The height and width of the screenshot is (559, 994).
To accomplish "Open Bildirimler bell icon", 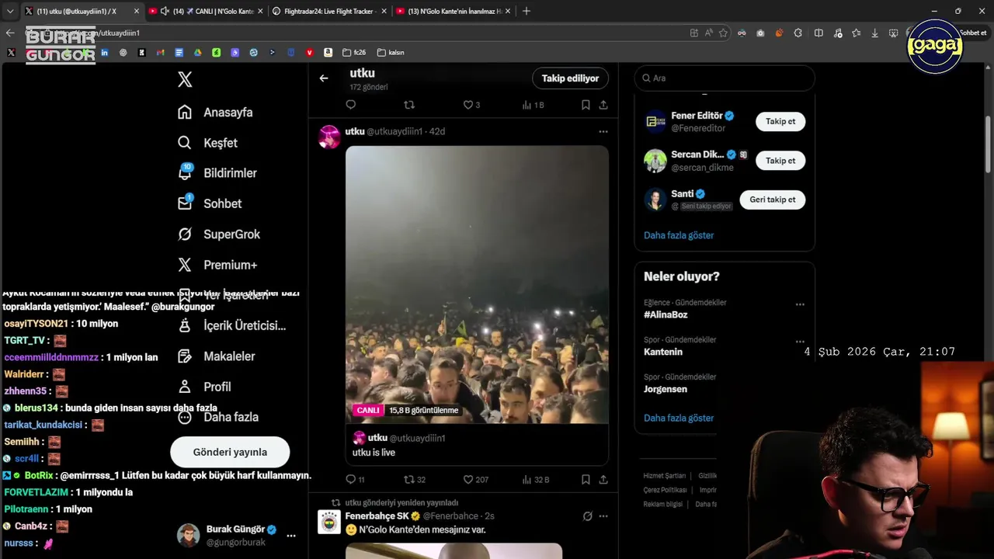I will coord(185,172).
